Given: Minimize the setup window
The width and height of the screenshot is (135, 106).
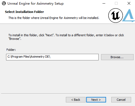Looking at the screenshot, I should (104, 4).
